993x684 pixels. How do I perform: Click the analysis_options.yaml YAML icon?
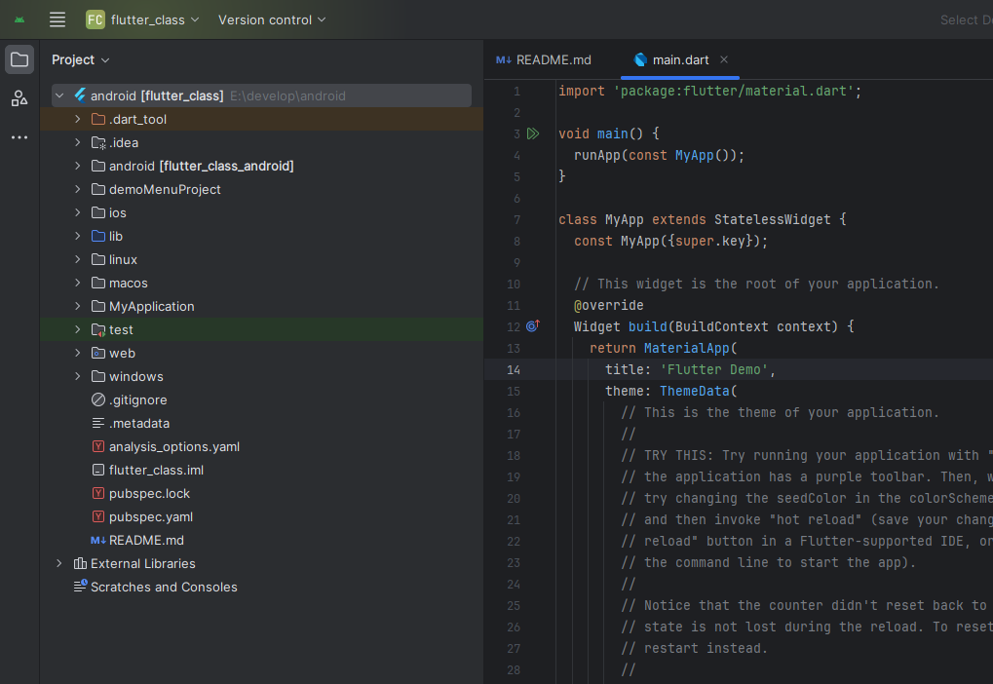point(98,447)
